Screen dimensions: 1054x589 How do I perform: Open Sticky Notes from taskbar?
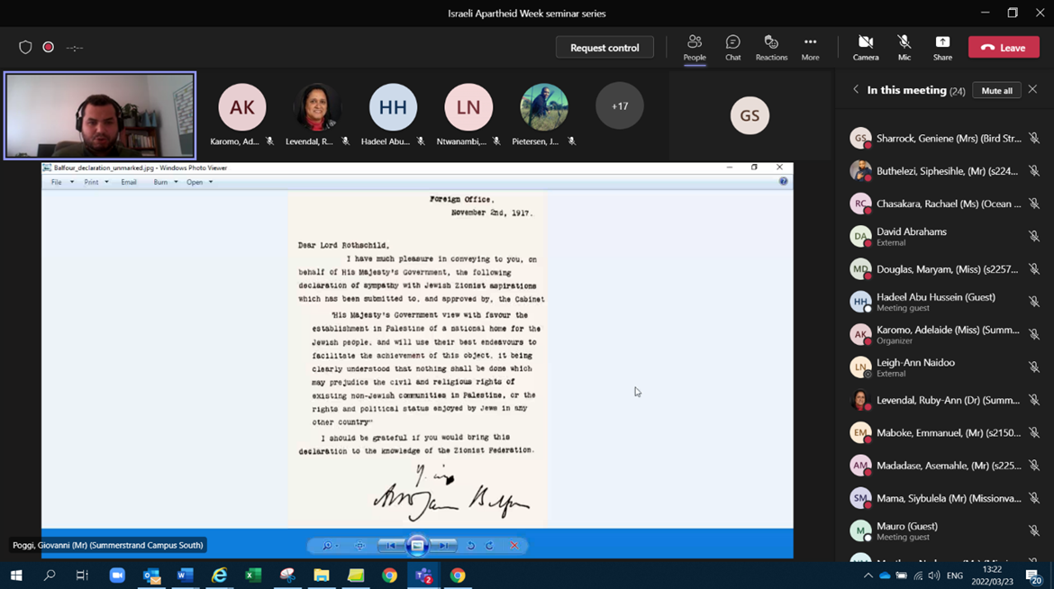356,575
